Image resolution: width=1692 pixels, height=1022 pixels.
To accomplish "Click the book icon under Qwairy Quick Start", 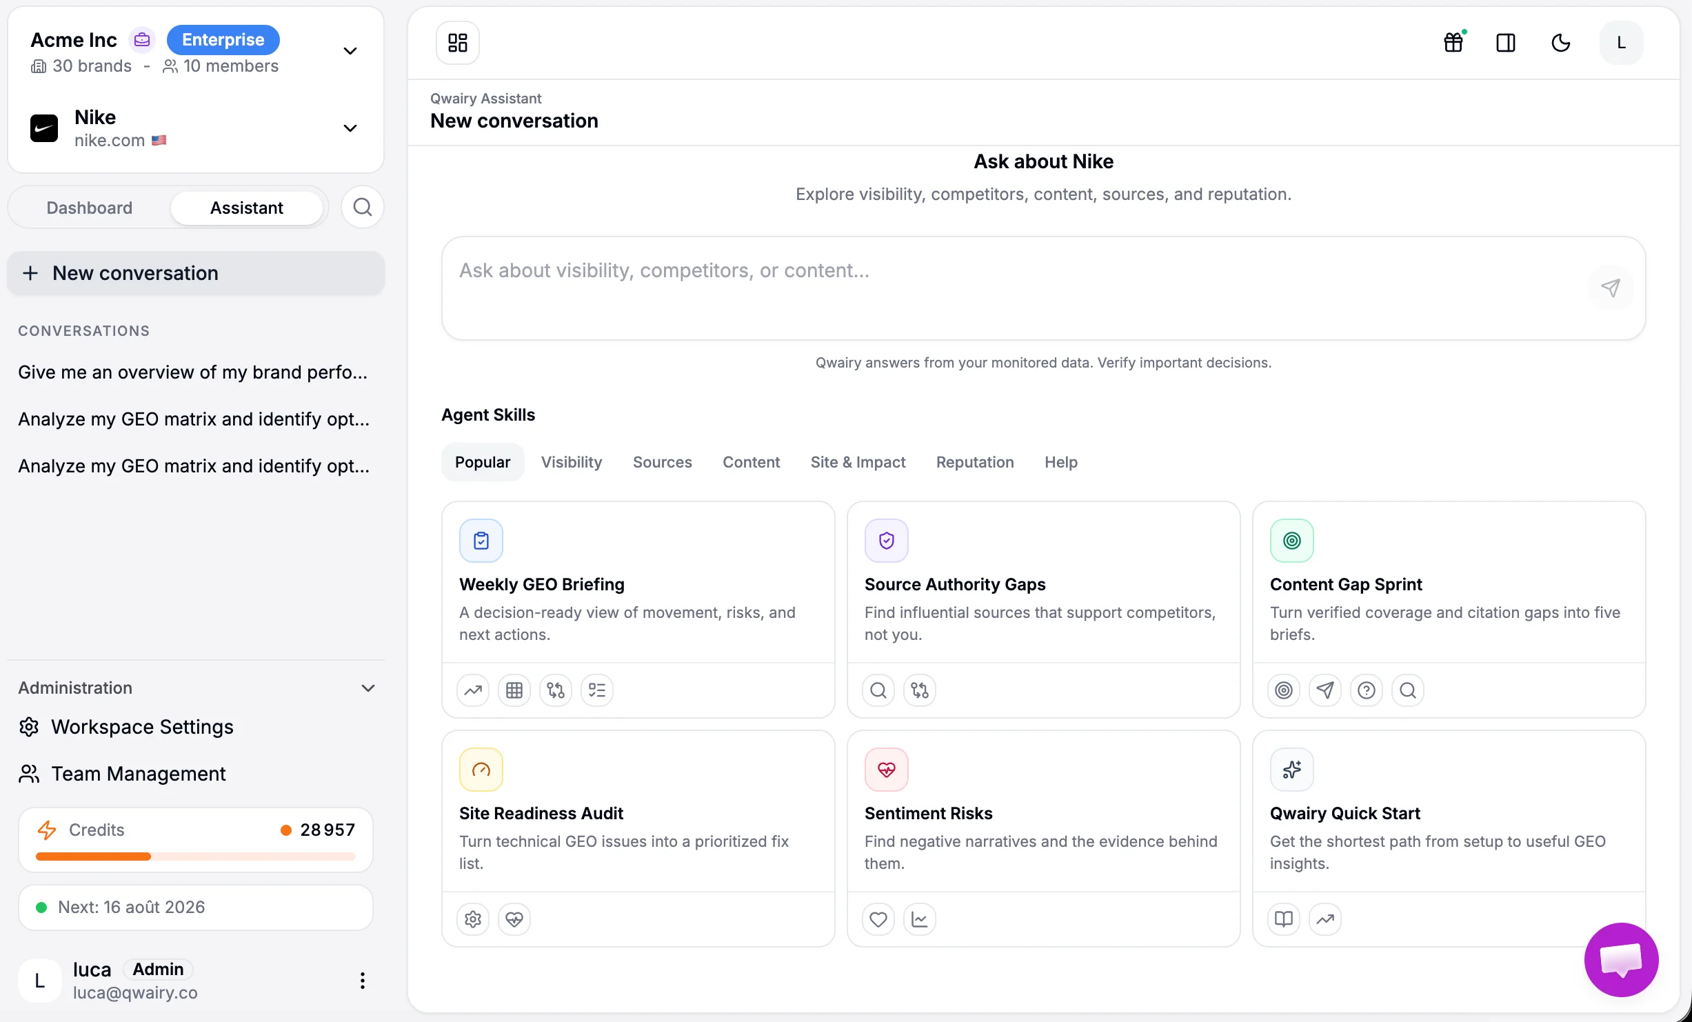I will coord(1284,919).
